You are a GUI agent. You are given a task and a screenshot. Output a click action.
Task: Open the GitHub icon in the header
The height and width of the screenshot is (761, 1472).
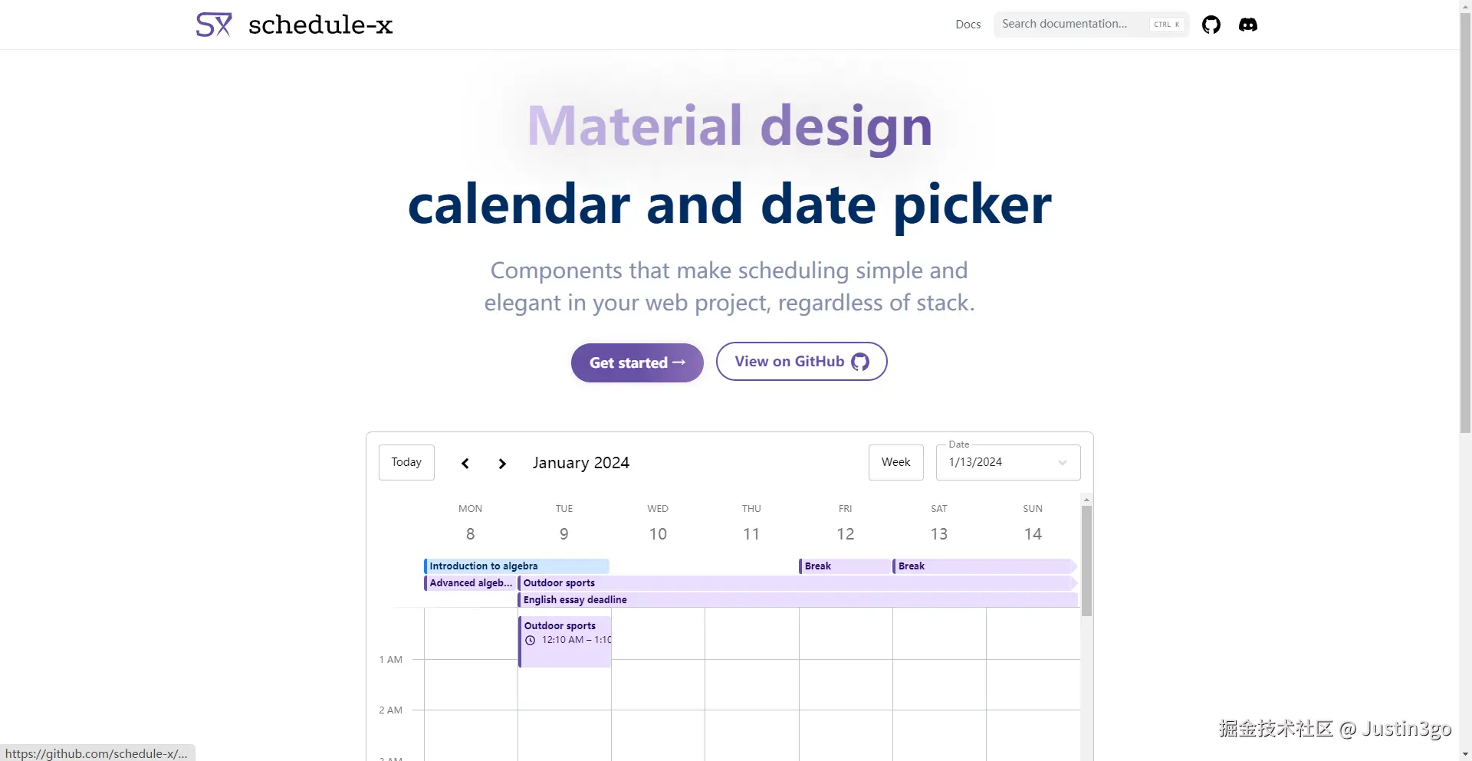pyautogui.click(x=1211, y=25)
